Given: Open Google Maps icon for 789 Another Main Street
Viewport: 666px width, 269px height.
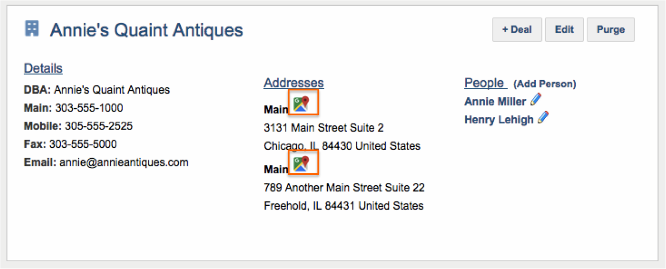Looking at the screenshot, I should (302, 163).
